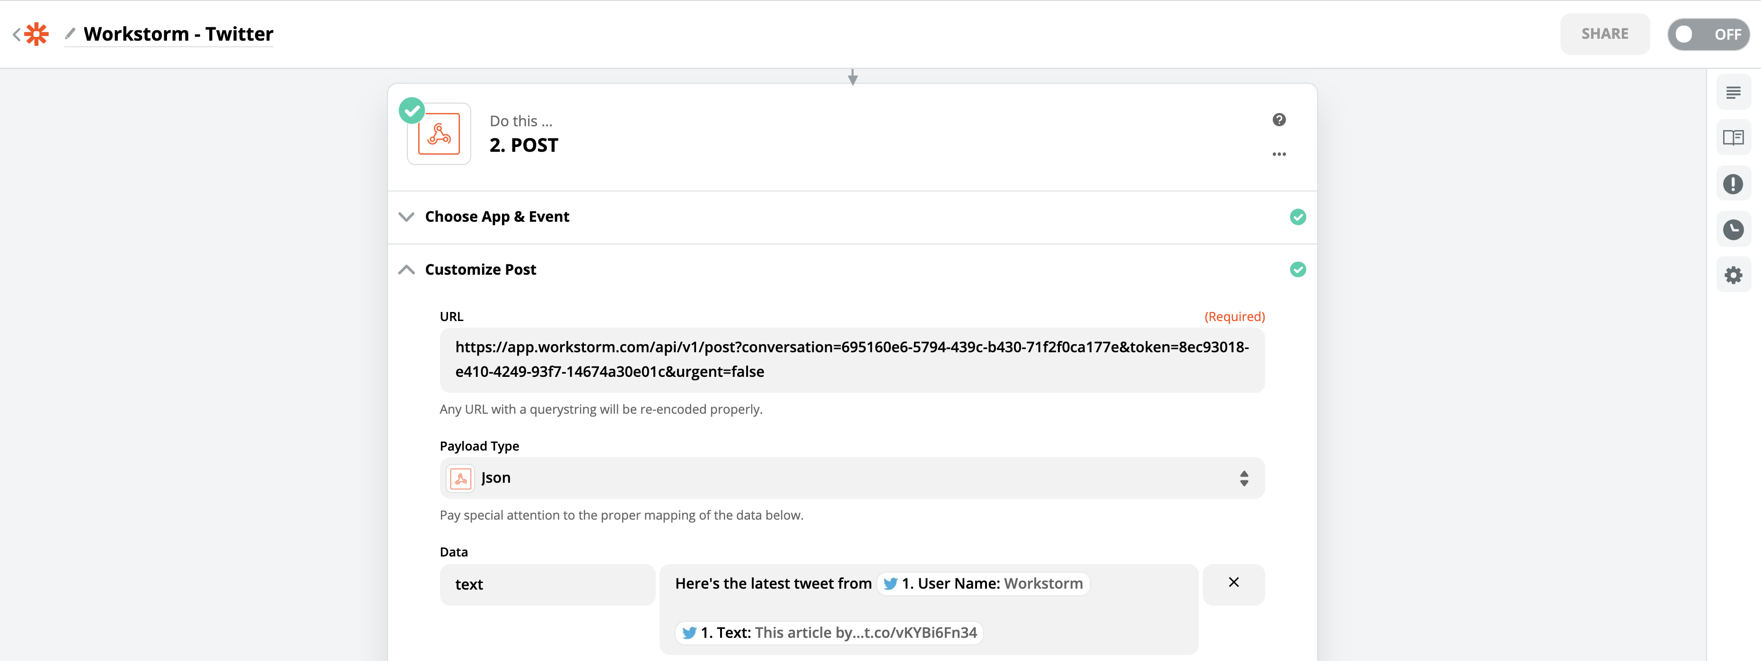Click the green check badge on step icon
Viewport: 1761px width, 661px height.
point(412,111)
